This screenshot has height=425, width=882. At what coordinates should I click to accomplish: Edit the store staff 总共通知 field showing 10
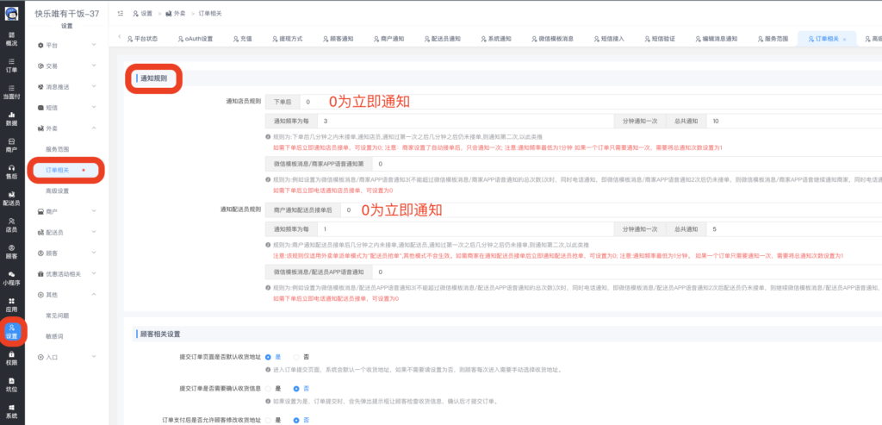click(x=793, y=121)
